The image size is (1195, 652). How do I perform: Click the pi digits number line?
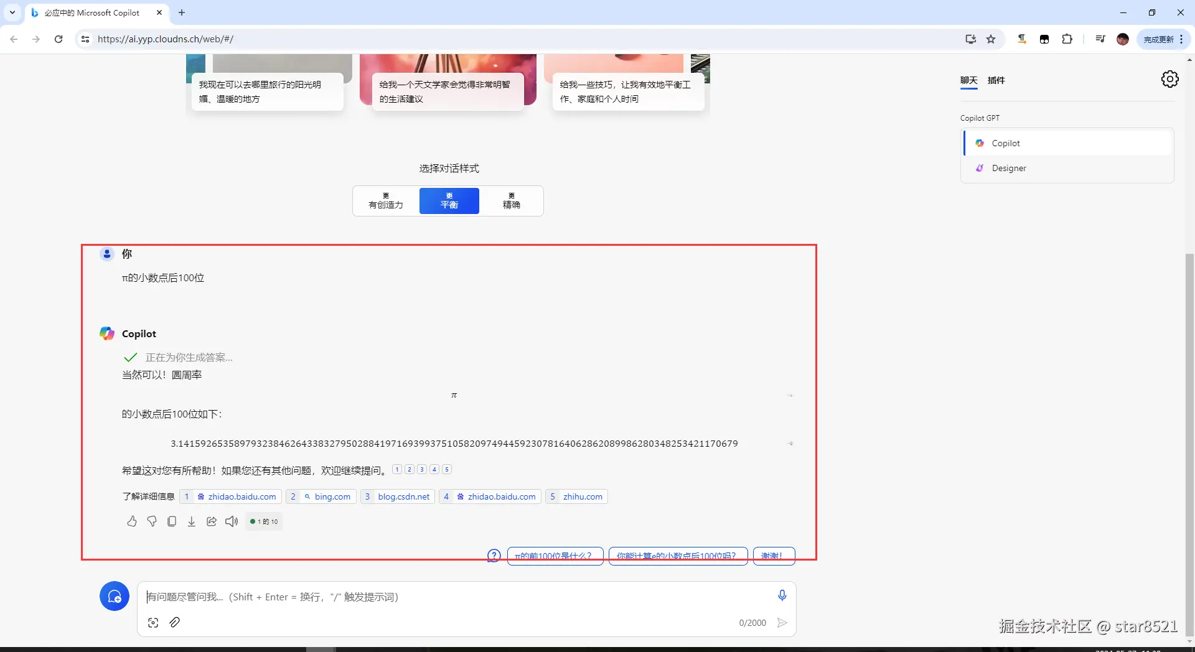tap(454, 444)
